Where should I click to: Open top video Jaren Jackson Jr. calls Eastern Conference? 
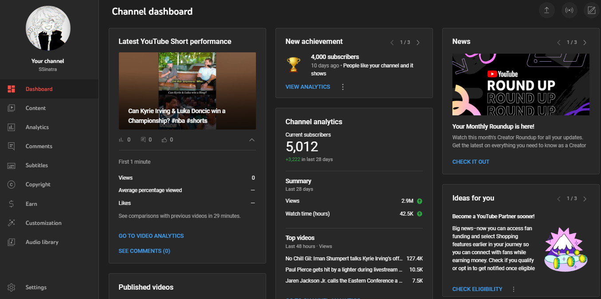click(x=354, y=281)
